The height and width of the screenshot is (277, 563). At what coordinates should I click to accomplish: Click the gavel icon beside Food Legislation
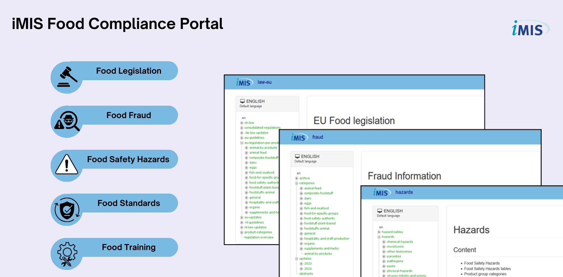pos(67,77)
